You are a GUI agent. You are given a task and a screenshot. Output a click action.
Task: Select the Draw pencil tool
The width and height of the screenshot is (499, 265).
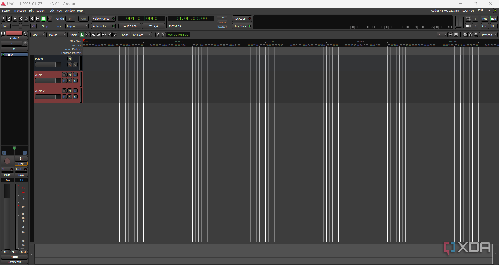tap(109, 35)
